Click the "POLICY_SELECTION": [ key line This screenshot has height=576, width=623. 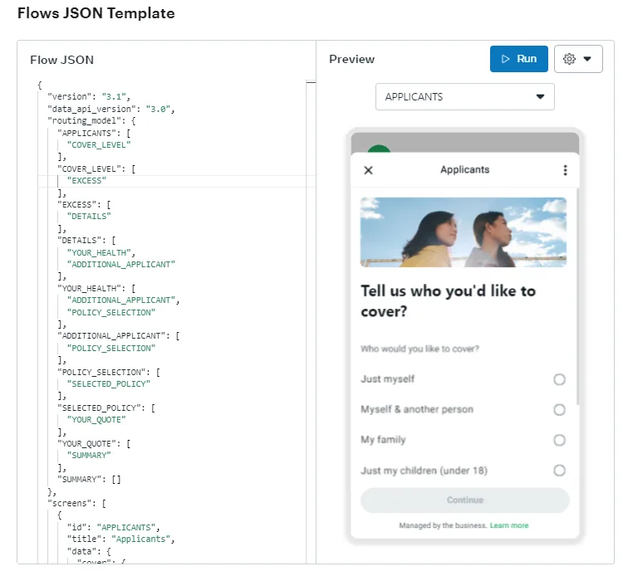coord(109,372)
